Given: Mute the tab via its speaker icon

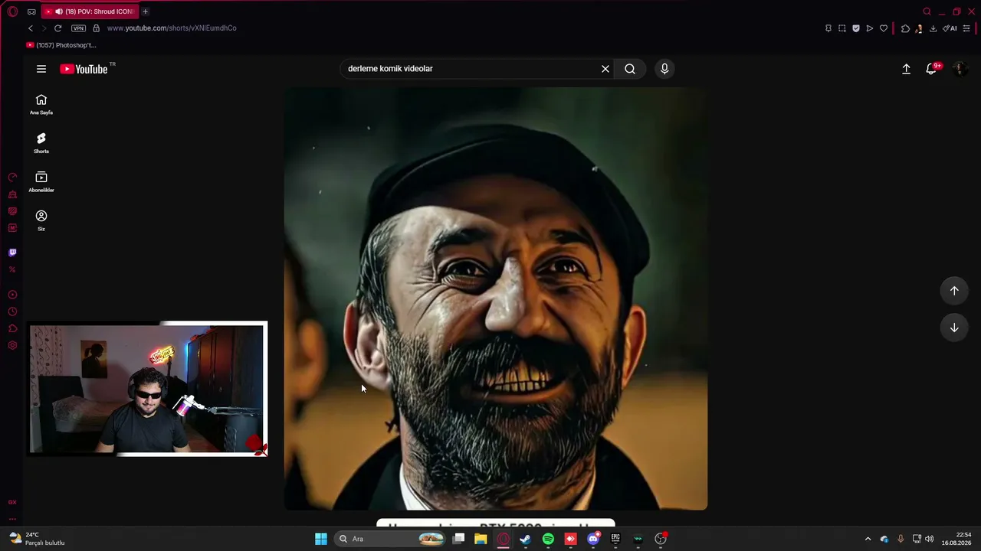Looking at the screenshot, I should (x=58, y=11).
